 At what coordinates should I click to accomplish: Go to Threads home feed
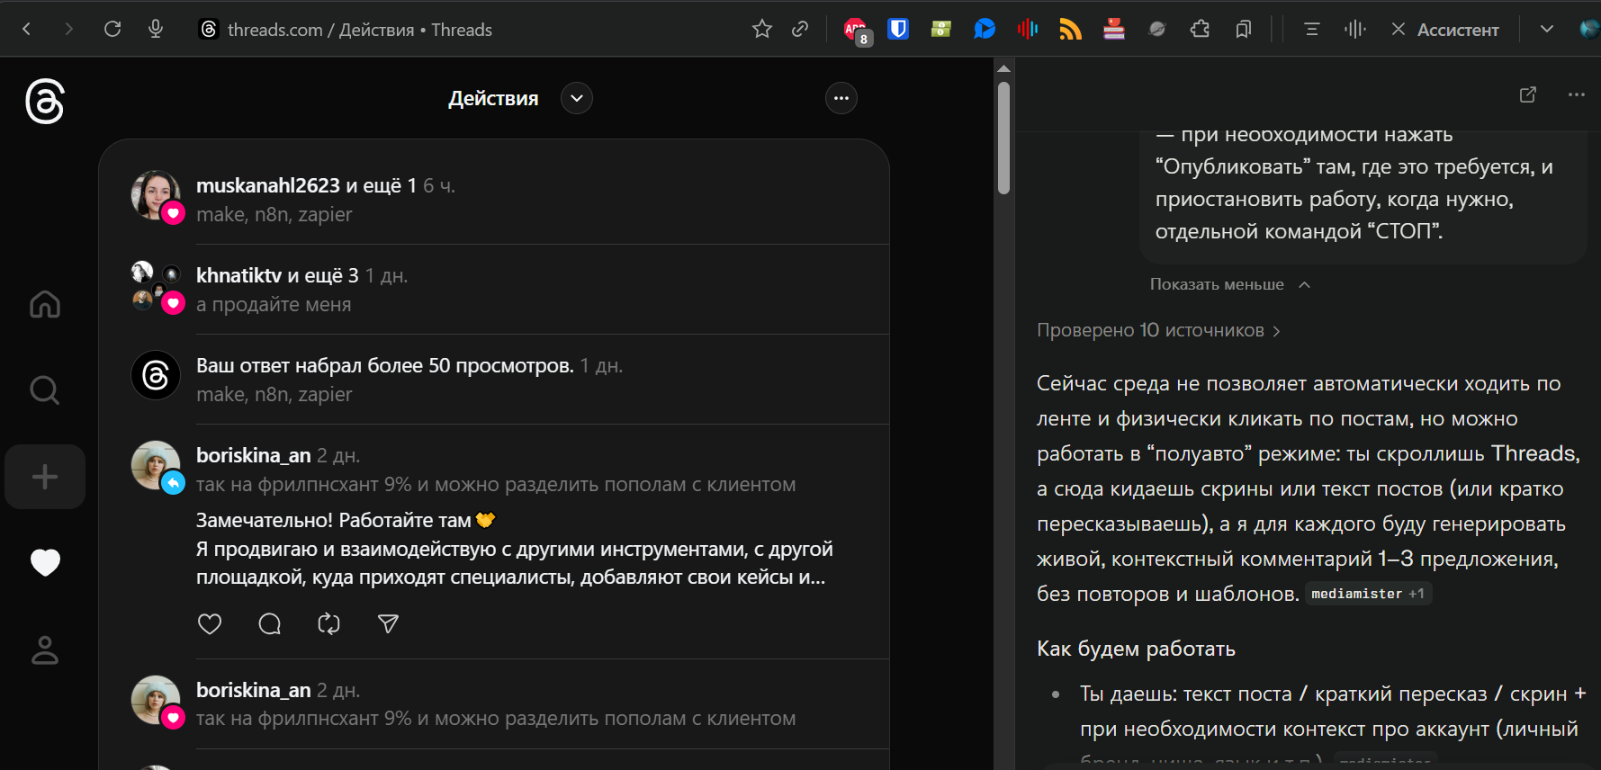point(45,305)
